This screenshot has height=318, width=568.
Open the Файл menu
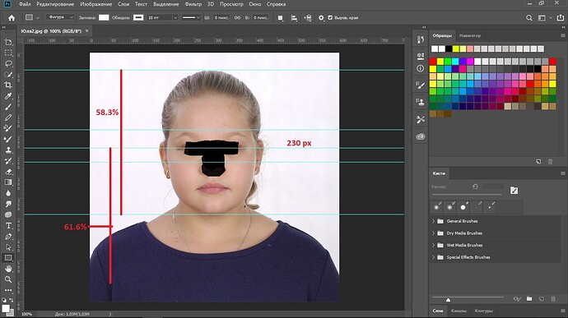coord(25,4)
